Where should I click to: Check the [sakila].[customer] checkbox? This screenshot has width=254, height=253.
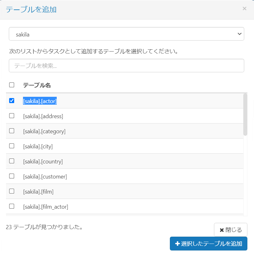point(12,176)
